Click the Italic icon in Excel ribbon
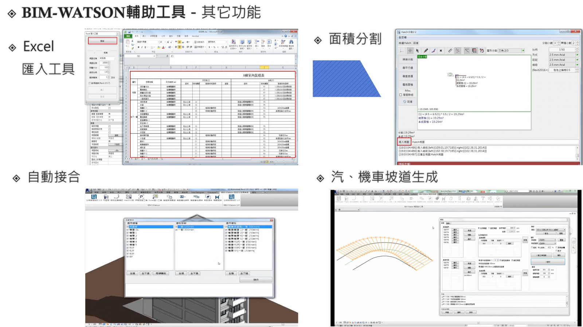The image size is (583, 327). pyautogui.click(x=142, y=47)
